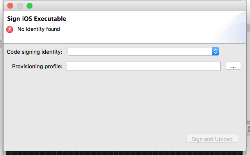
Task: Click the partially hidden icon at right edge
Action: click(x=249, y=129)
